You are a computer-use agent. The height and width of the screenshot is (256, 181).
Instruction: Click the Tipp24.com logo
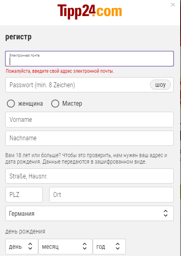coord(89,11)
